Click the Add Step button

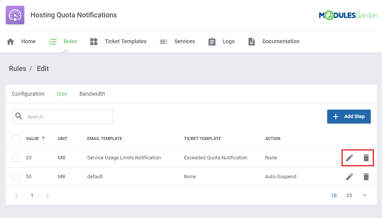[x=349, y=117]
